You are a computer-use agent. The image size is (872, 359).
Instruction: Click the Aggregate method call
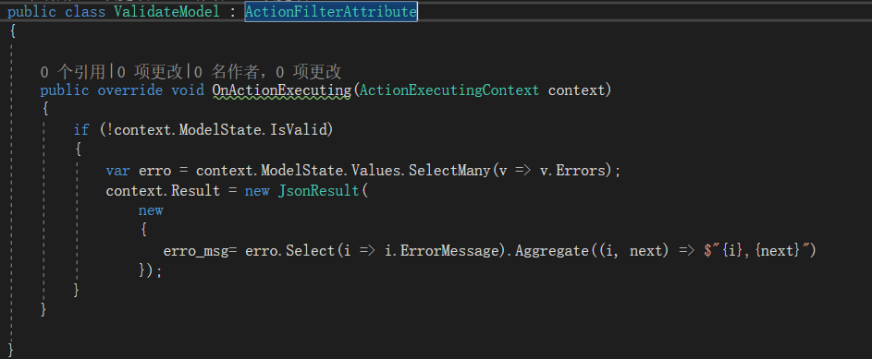click(x=552, y=251)
